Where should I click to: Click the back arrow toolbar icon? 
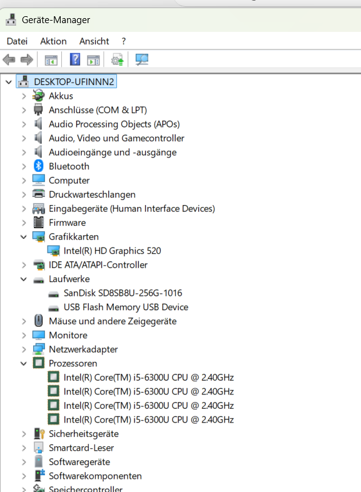(x=9, y=59)
